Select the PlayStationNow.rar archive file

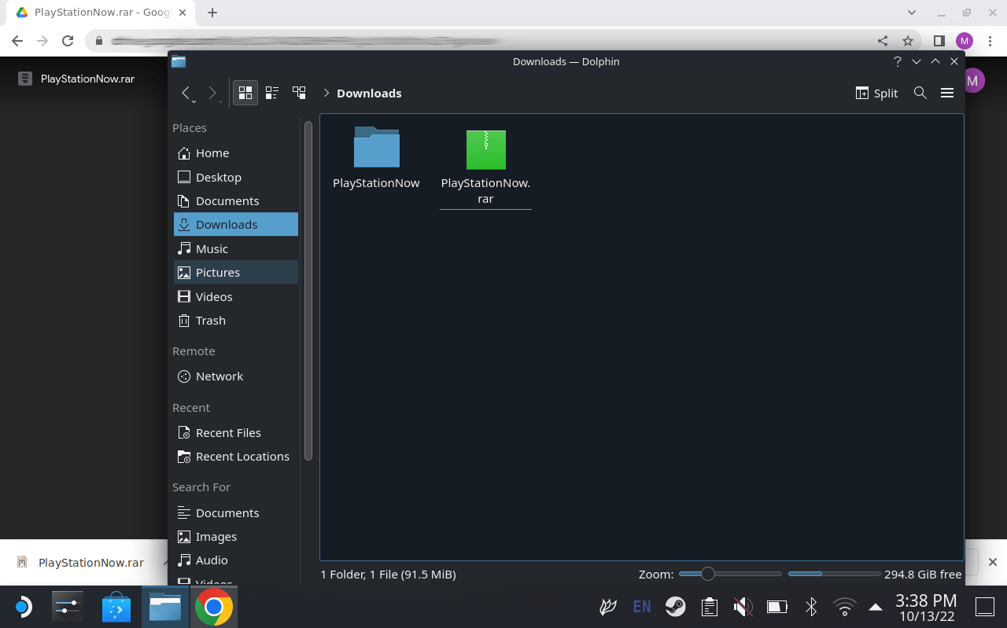point(485,167)
